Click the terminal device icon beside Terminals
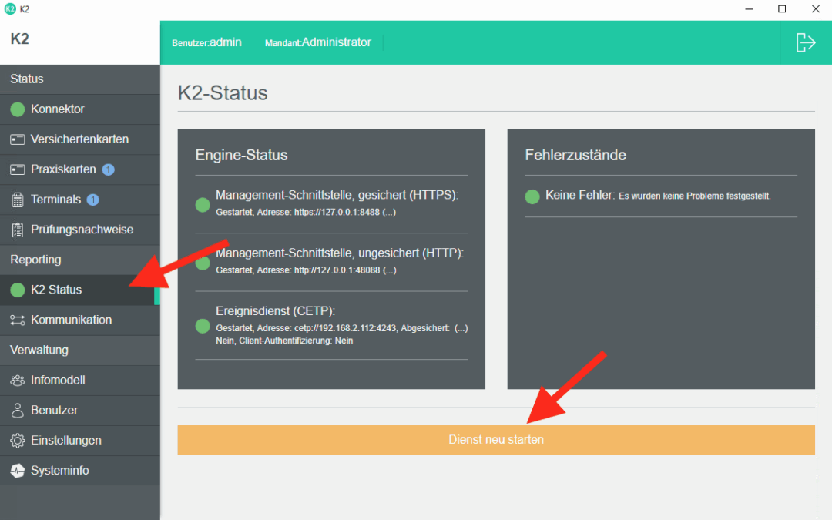The image size is (832, 520). click(x=18, y=200)
